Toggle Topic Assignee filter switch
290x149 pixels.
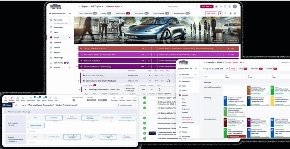pos(167,13)
